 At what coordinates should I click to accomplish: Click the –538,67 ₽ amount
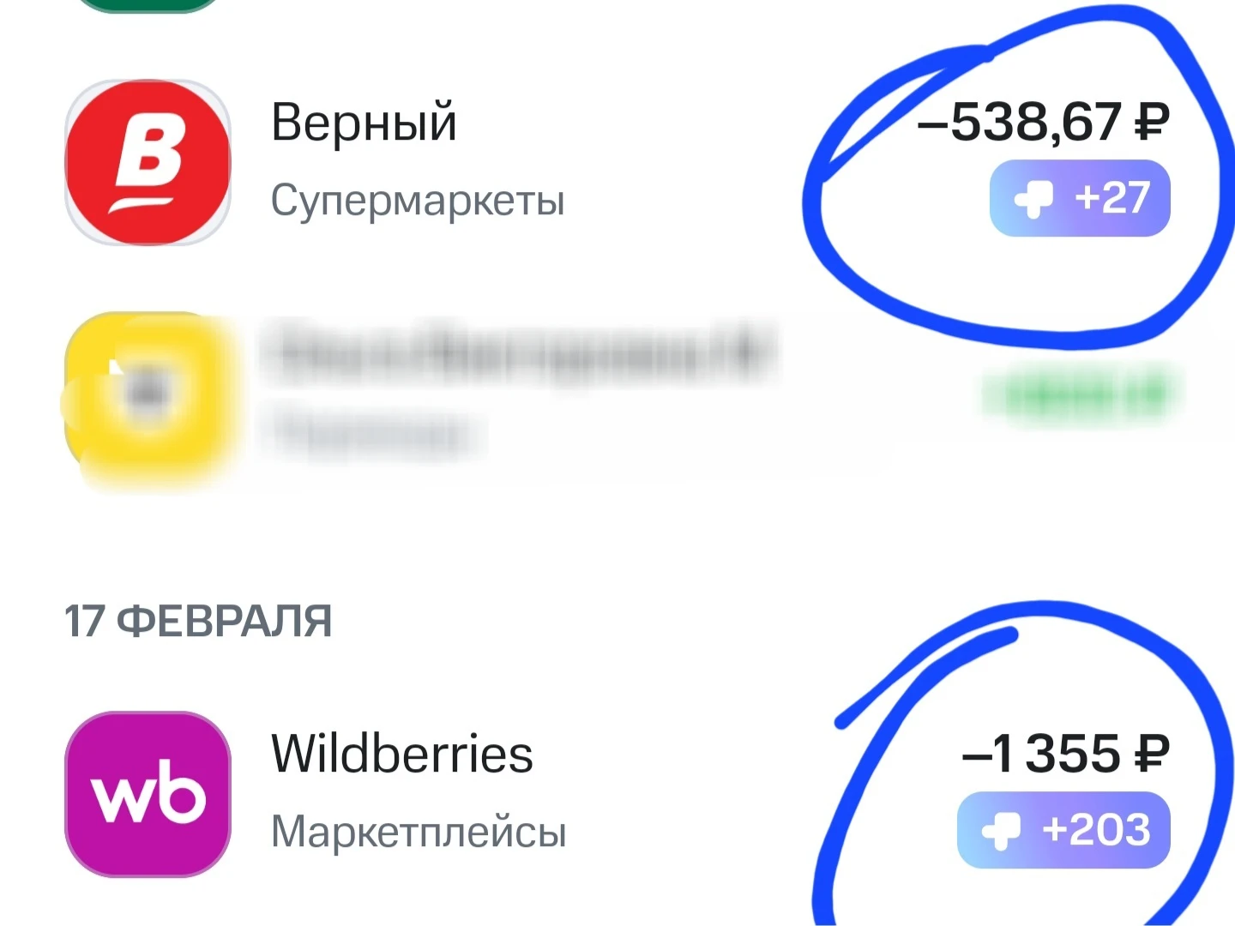[x=1043, y=122]
